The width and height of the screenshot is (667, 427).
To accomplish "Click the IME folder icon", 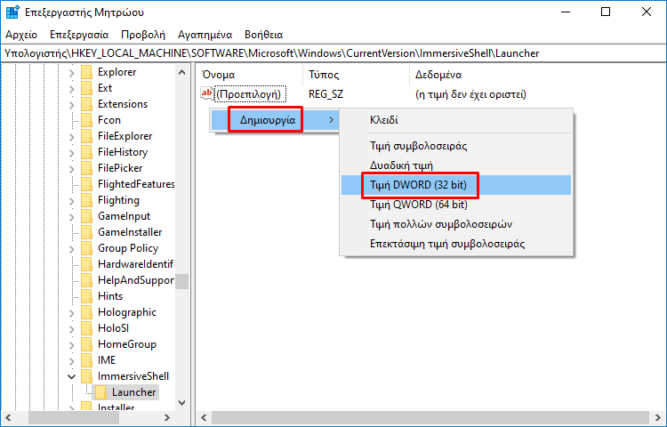I will (x=87, y=360).
